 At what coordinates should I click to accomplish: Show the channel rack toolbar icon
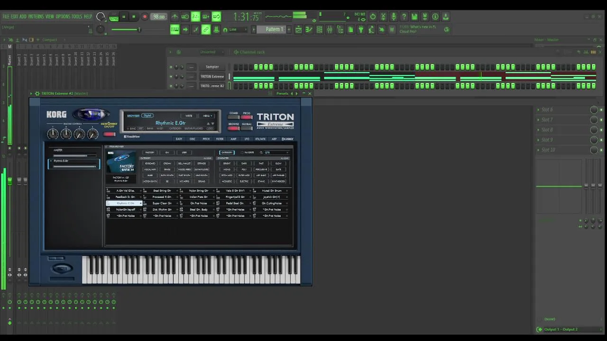point(319,29)
